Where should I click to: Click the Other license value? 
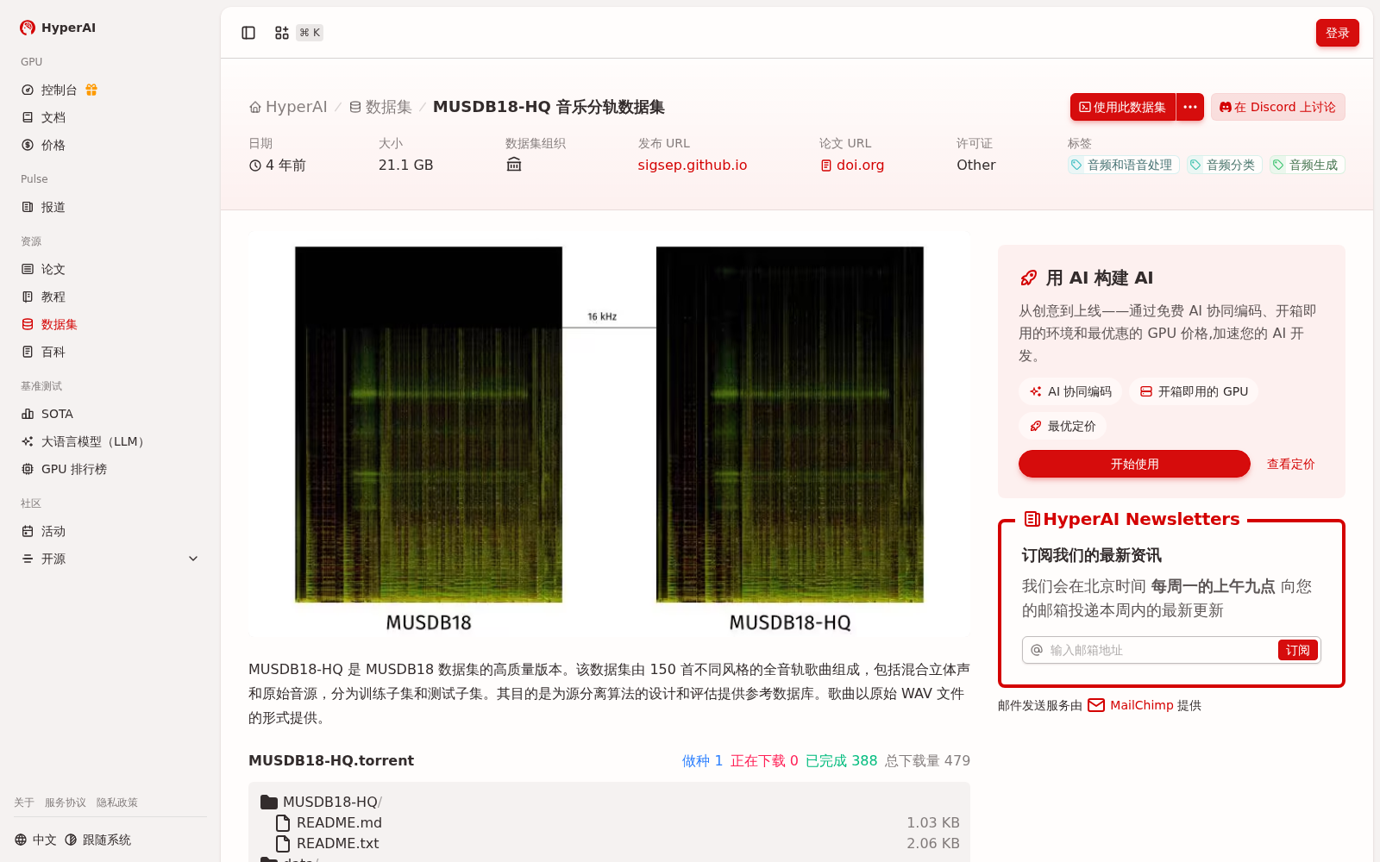tap(975, 165)
